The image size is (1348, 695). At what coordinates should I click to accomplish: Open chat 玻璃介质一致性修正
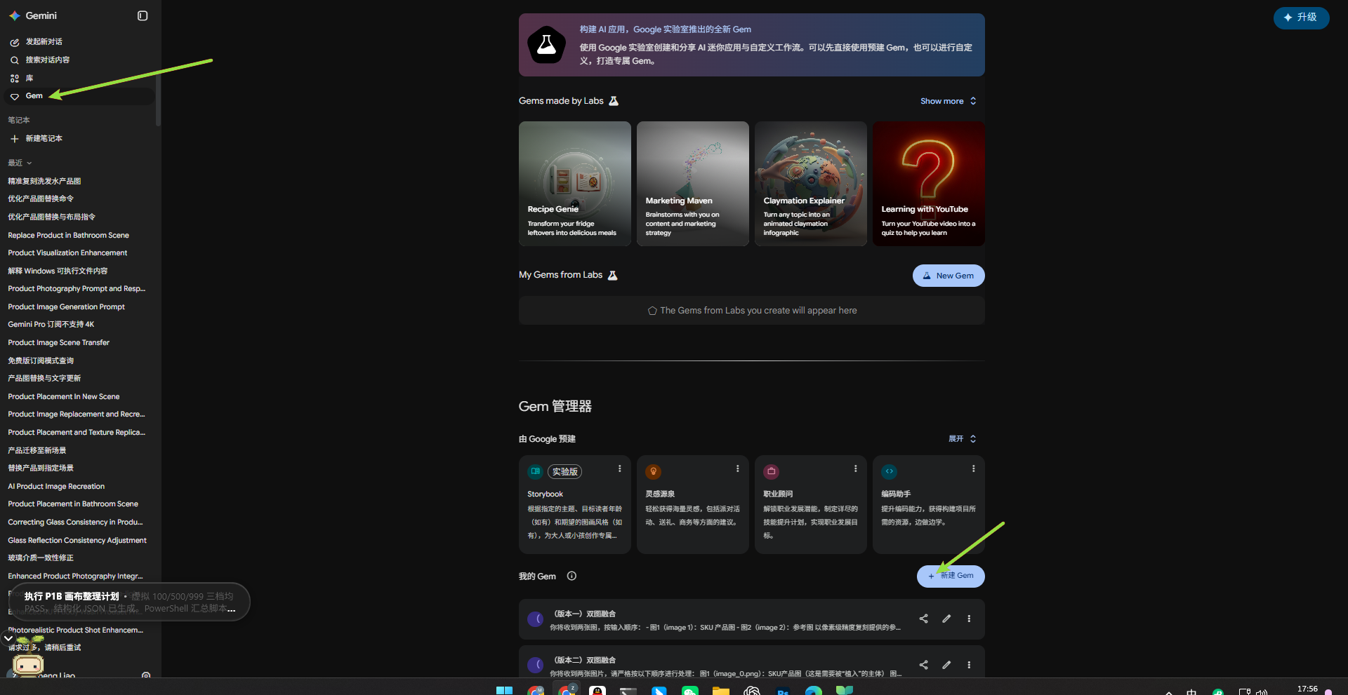click(x=41, y=558)
